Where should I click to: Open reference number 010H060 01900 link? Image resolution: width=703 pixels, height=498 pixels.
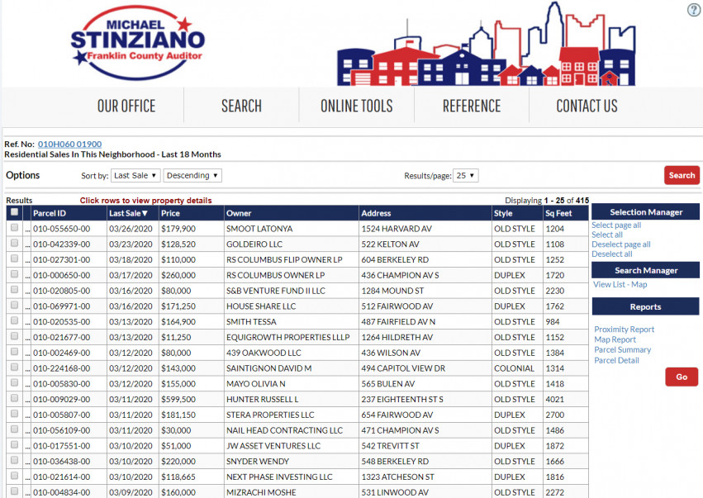point(69,144)
